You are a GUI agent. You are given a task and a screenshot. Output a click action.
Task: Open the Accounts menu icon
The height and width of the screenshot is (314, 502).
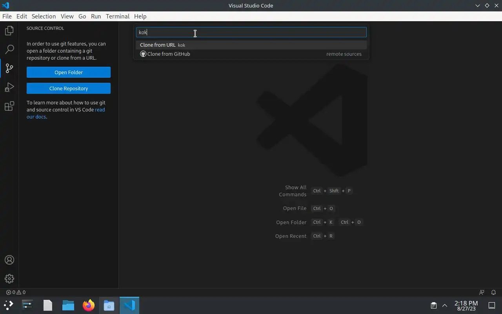(x=9, y=260)
